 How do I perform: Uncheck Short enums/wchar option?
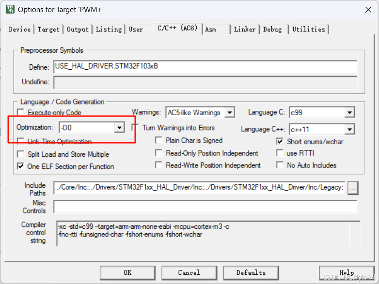(x=280, y=142)
